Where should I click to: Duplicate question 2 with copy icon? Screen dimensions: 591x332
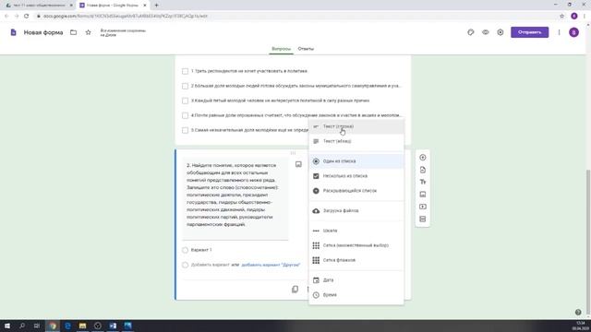pyautogui.click(x=295, y=289)
